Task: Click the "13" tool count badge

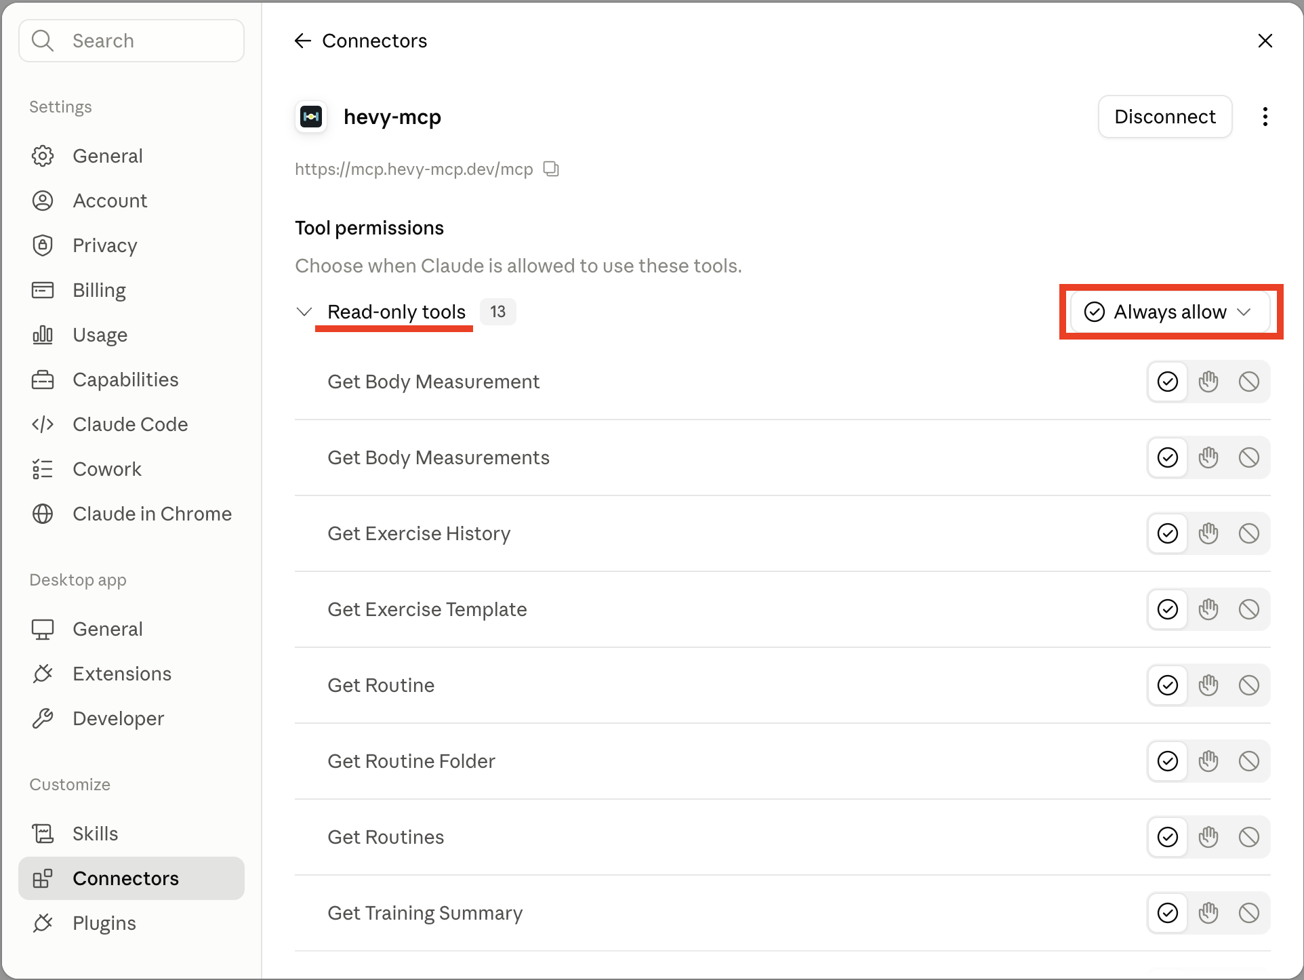Action: coord(498,312)
